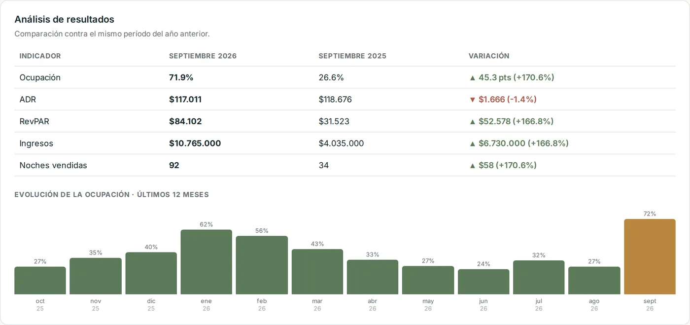Click the 72% label above the chart
The height and width of the screenshot is (325, 690).
pos(650,214)
